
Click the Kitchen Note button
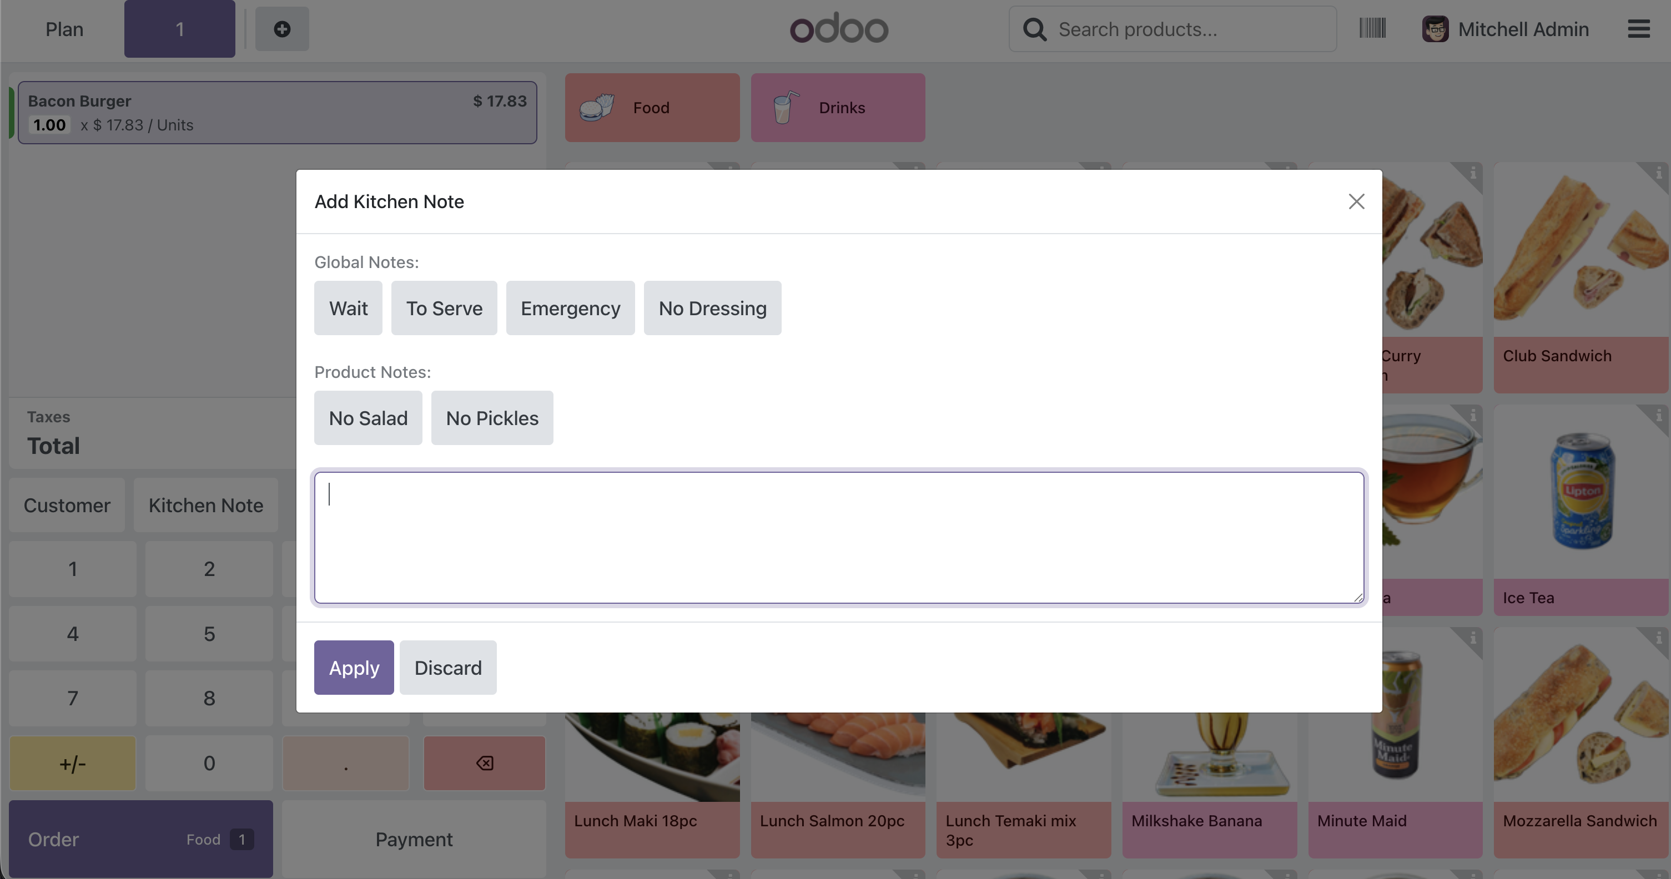[205, 505]
